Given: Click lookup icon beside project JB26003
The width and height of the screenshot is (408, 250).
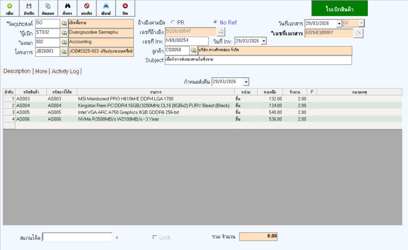Looking at the screenshot, I should coord(64,52).
